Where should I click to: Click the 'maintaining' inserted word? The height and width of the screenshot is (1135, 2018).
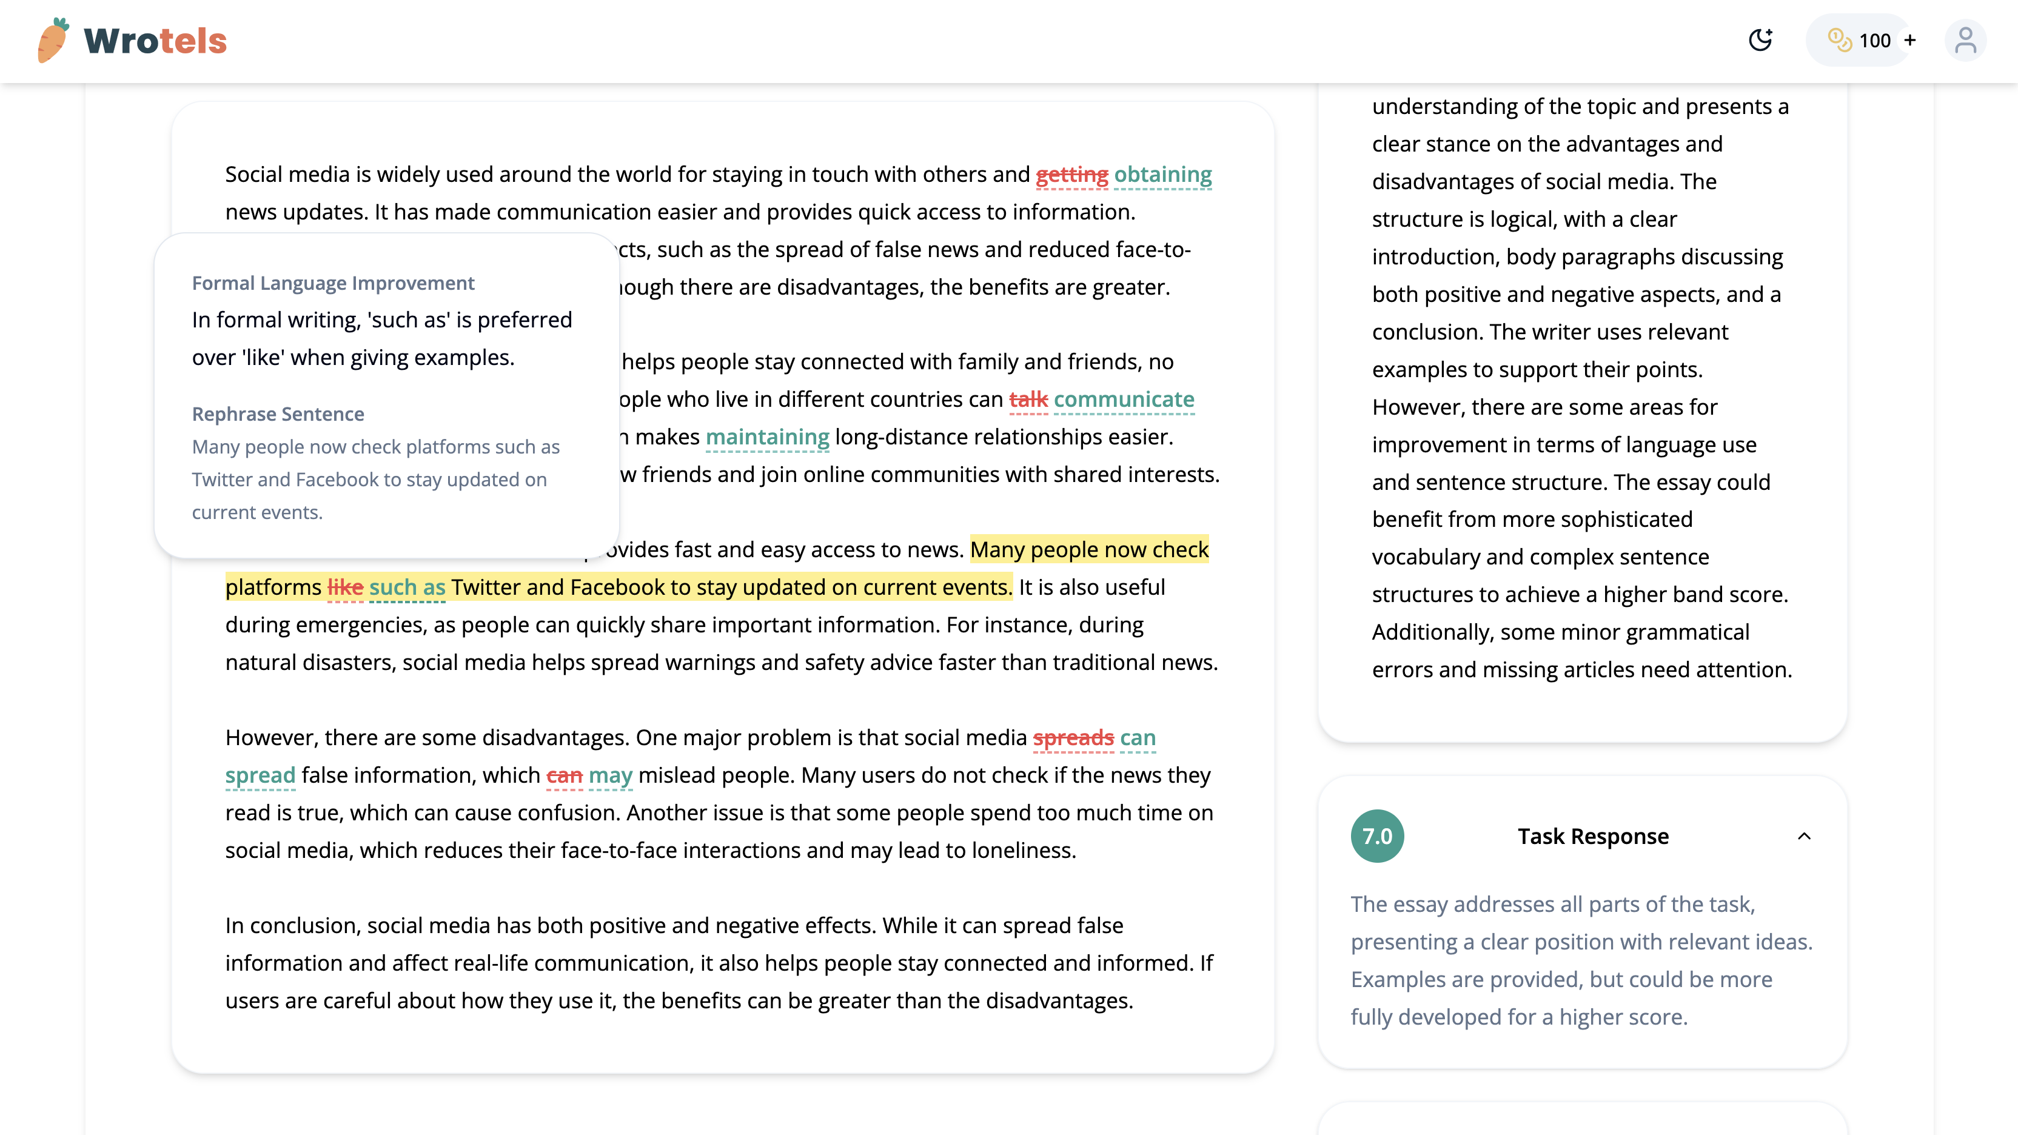(767, 437)
